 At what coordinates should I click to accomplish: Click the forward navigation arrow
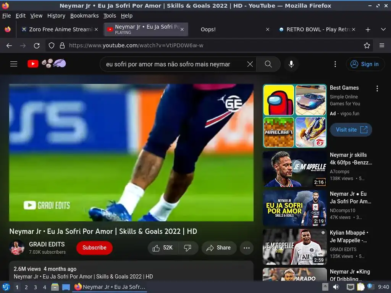(x=23, y=46)
